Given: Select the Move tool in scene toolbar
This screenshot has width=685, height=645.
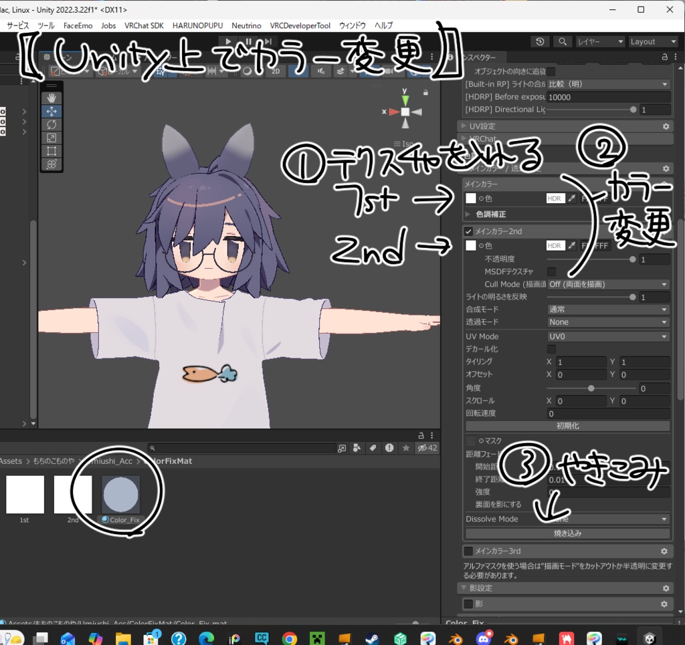Looking at the screenshot, I should pyautogui.click(x=52, y=111).
